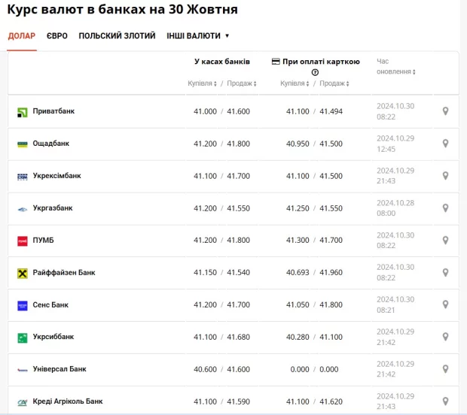Viewport: 467px width, 415px height.
Task: Switch to the ЄВРО tab
Action: (x=57, y=35)
